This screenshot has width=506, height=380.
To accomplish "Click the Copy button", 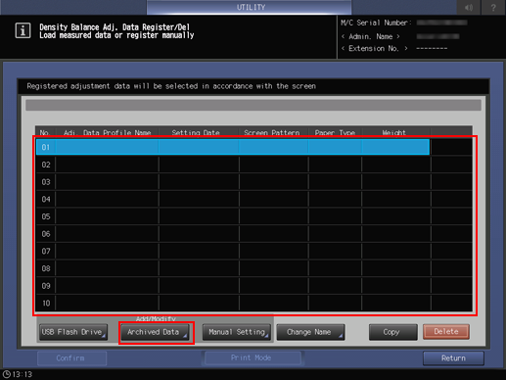I will 393,332.
